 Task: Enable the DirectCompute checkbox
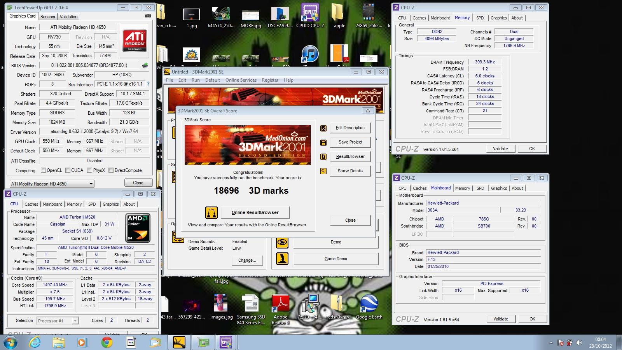coord(111,170)
